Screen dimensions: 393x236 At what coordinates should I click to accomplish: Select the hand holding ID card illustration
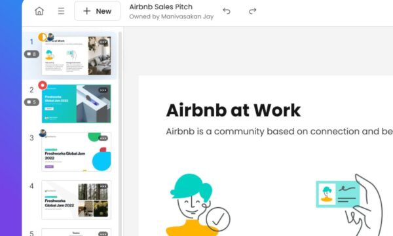[x=349, y=205]
